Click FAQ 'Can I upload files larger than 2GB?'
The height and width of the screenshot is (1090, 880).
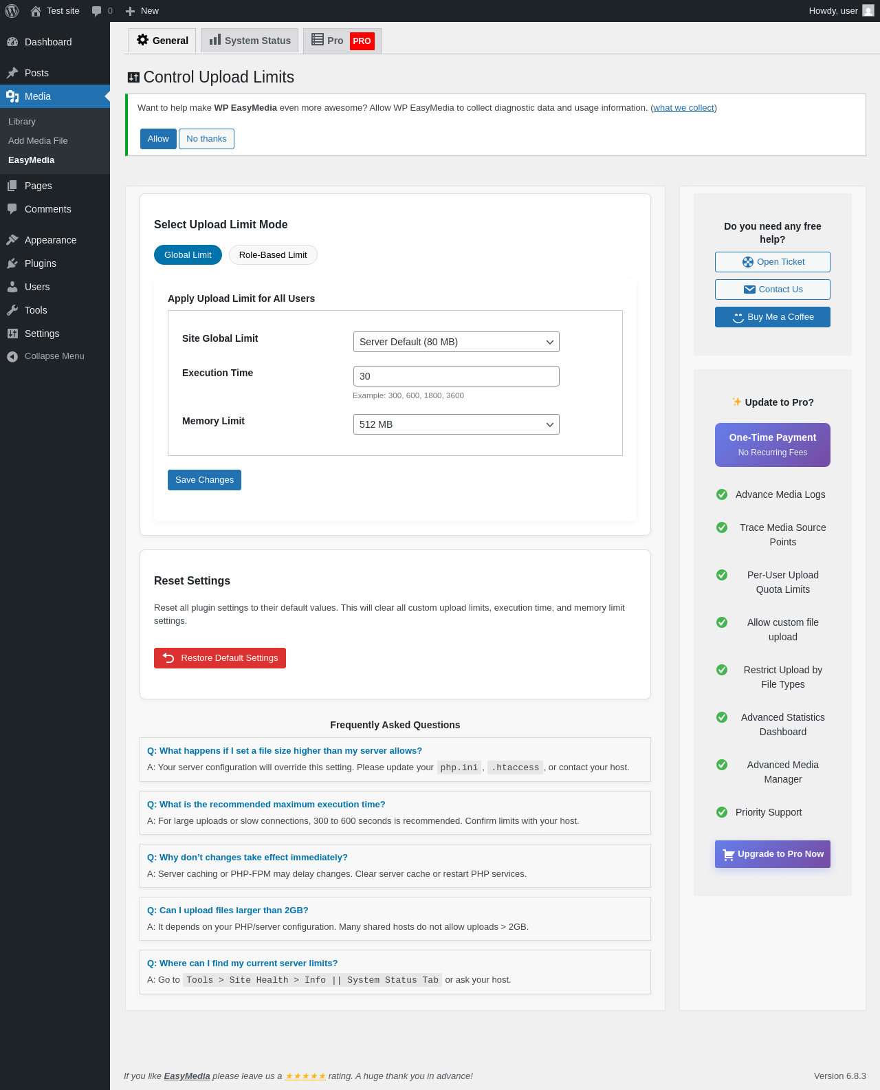coord(228,911)
